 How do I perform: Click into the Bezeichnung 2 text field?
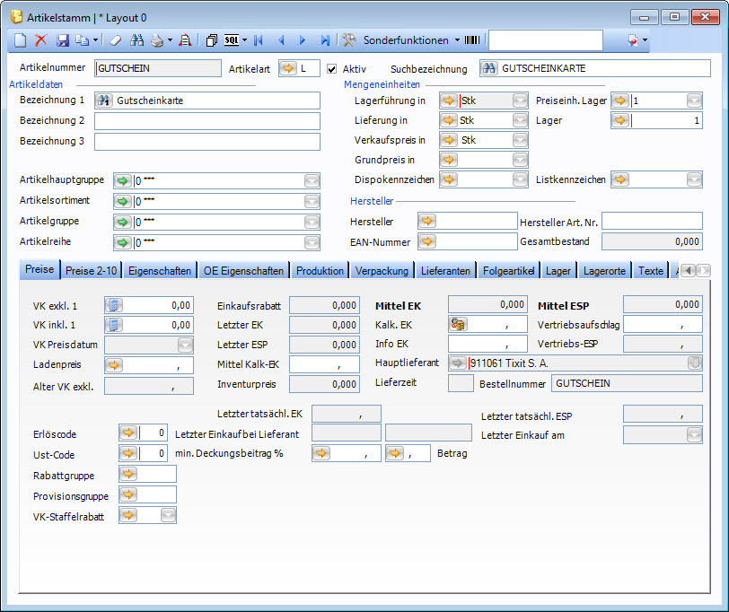point(206,121)
